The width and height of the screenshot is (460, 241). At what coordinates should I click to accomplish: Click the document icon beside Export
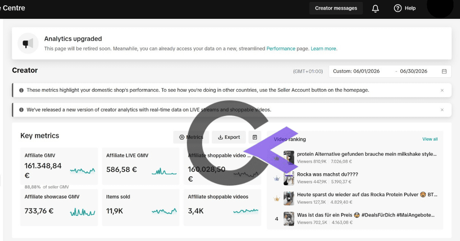point(255,137)
